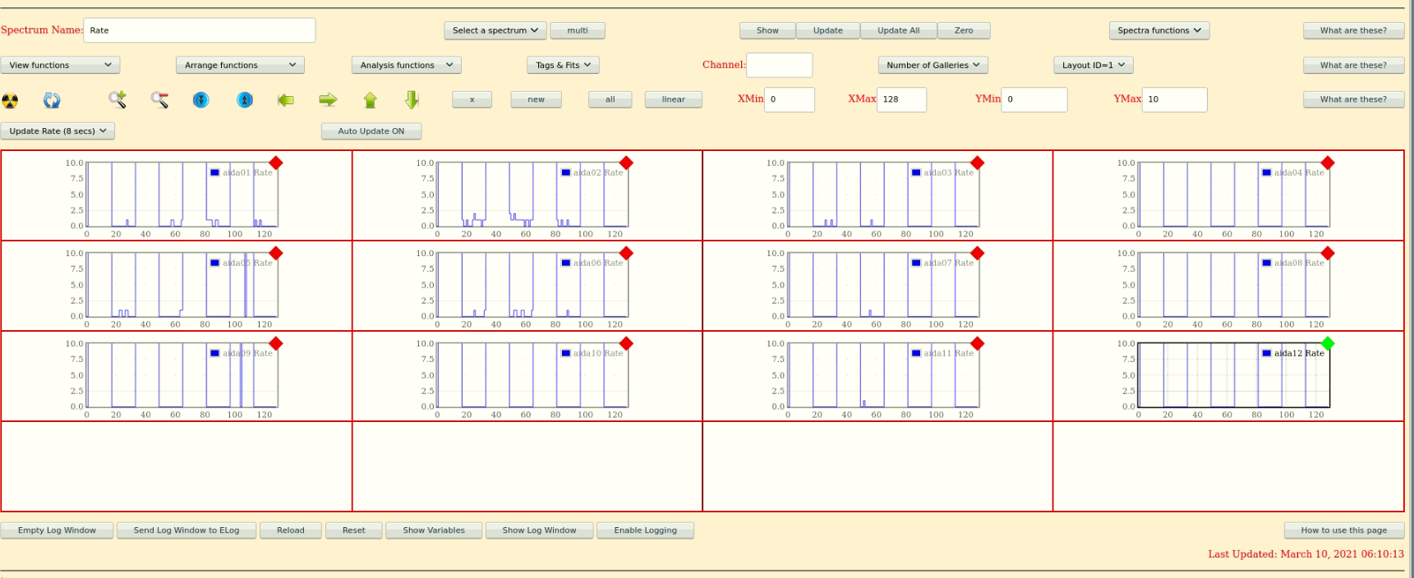Toggle the Auto Update ON button
Image resolution: width=1414 pixels, height=578 pixels.
[371, 131]
